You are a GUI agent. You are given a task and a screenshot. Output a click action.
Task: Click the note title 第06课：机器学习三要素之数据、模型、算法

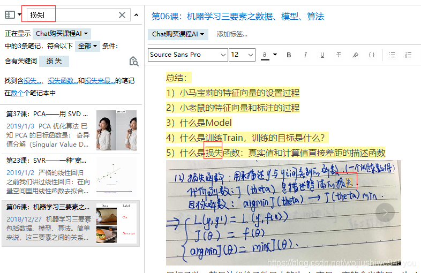tap(238, 17)
